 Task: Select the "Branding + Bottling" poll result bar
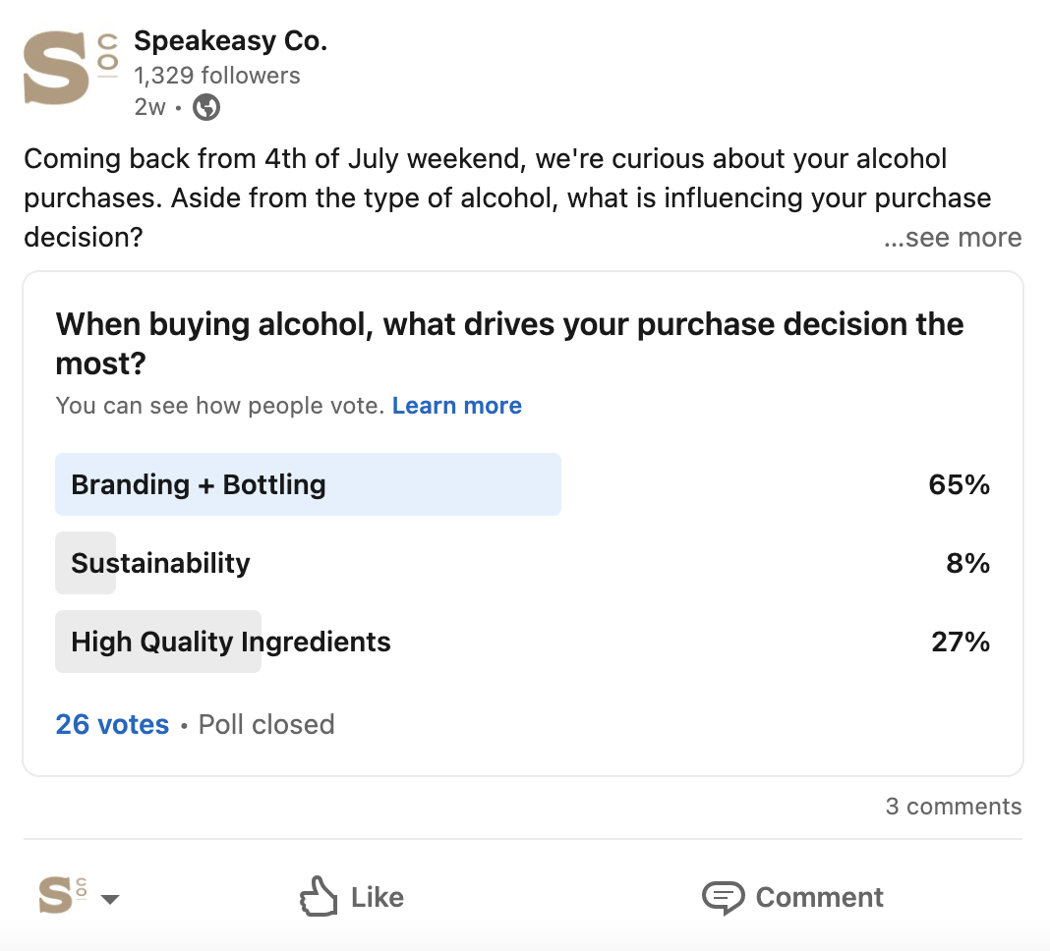308,484
